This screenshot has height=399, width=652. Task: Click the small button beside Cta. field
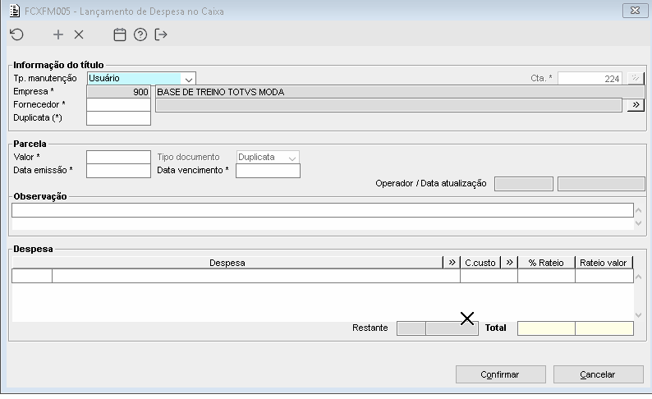[636, 78]
